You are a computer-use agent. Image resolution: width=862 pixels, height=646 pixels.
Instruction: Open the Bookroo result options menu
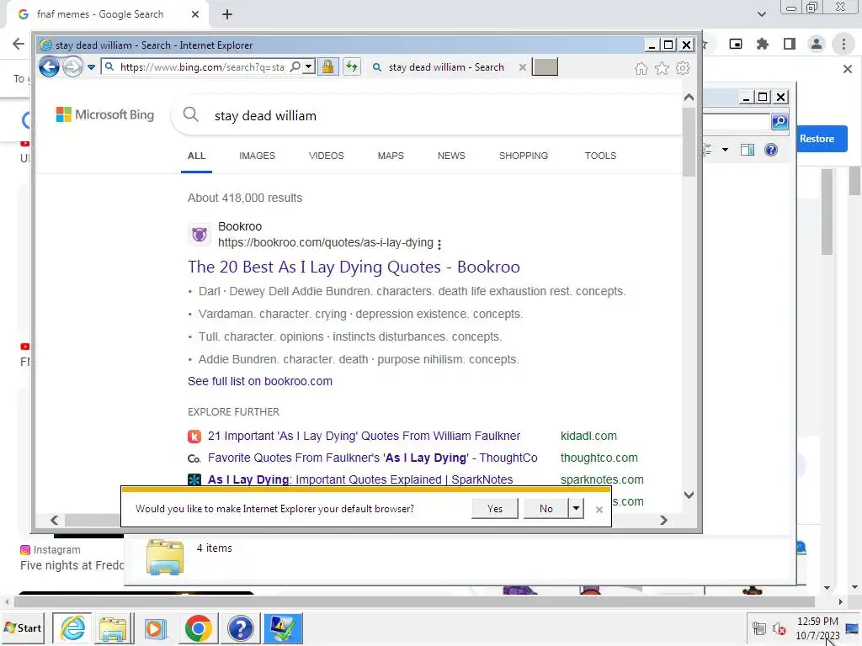pos(439,244)
